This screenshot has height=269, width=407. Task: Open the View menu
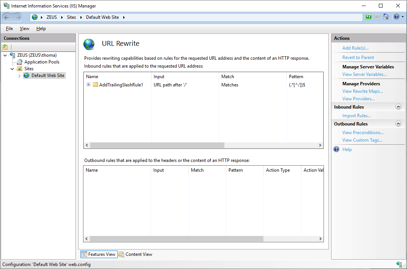click(x=24, y=29)
